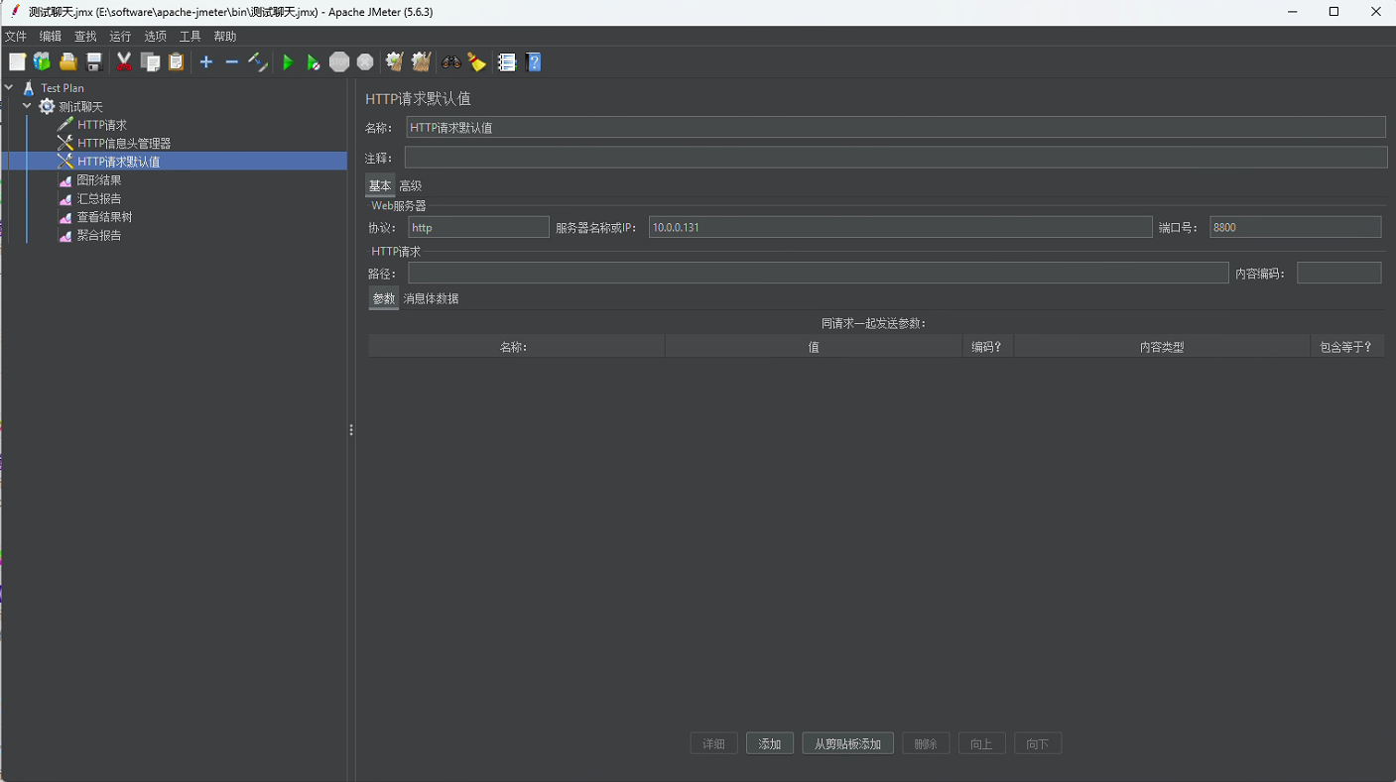The width and height of the screenshot is (1396, 782).
Task: Select 查看结果树 in the tree
Action: 104,217
